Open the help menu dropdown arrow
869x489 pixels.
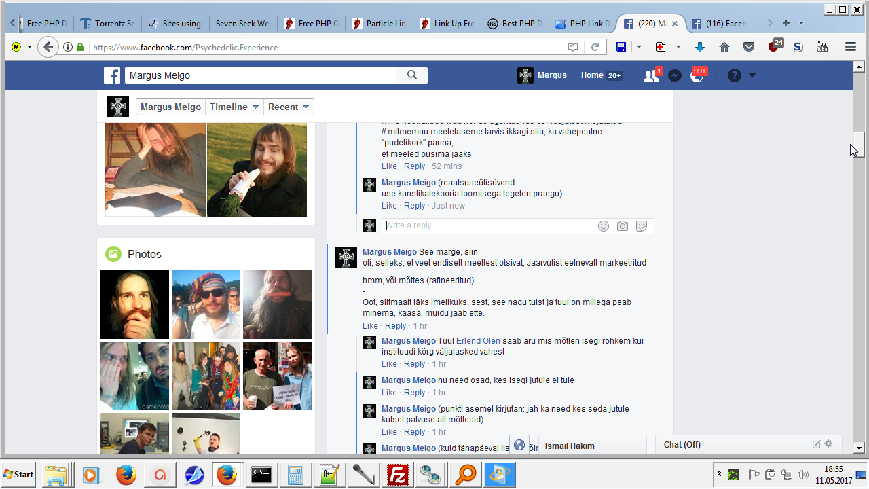point(752,75)
